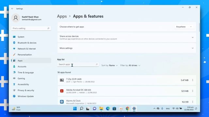The width and height of the screenshot is (209, 117).
Task: Open Task View on the taskbar
Action: click(x=88, y=109)
